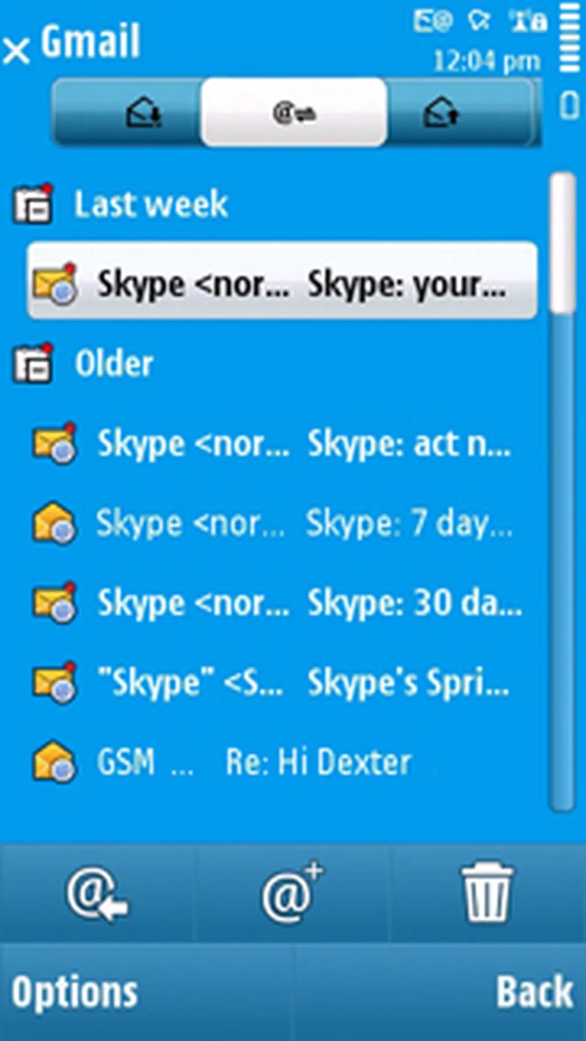
Task: Click envelope icon beside "Skype's Spri..."
Action: pos(55,682)
